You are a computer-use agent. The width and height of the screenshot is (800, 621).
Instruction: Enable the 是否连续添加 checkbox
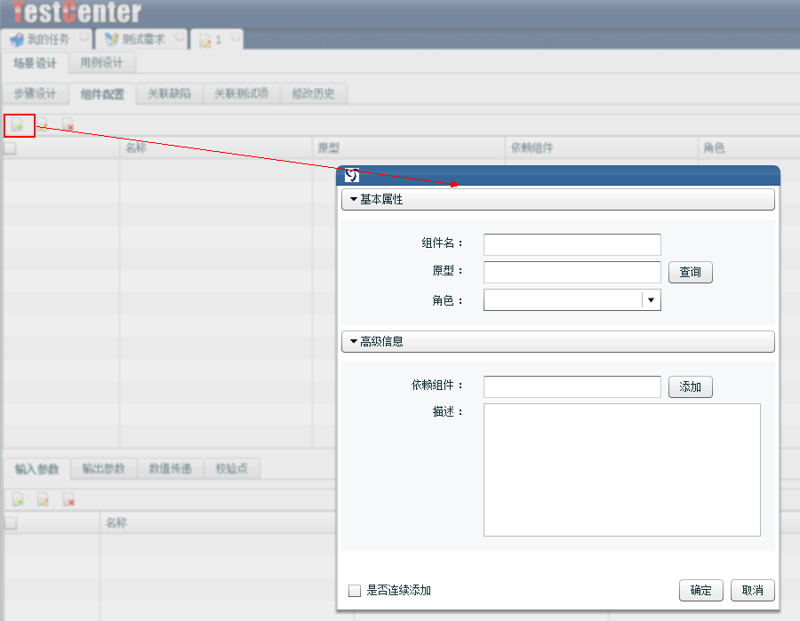(x=355, y=591)
